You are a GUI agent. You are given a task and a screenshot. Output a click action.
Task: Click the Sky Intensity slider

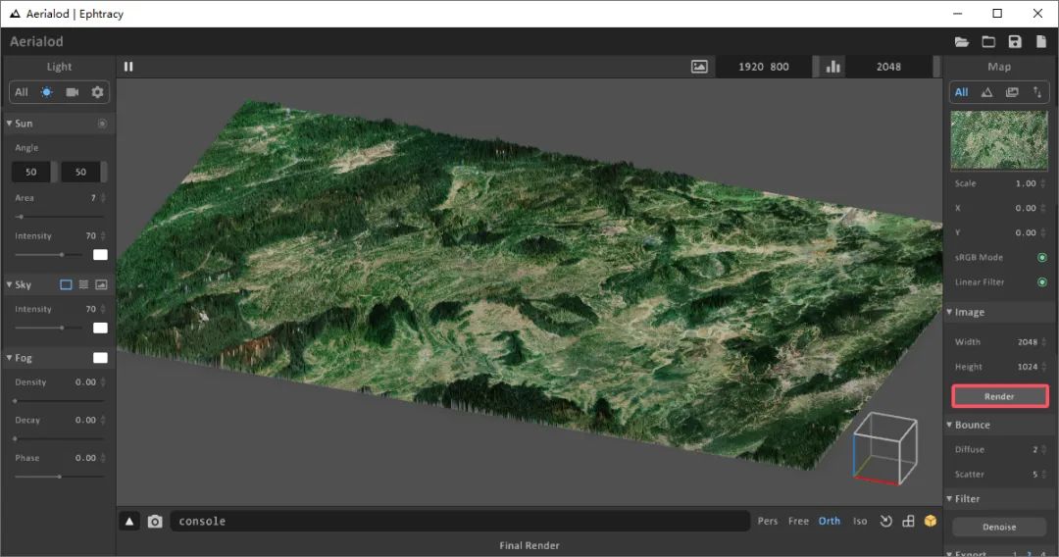click(49, 329)
